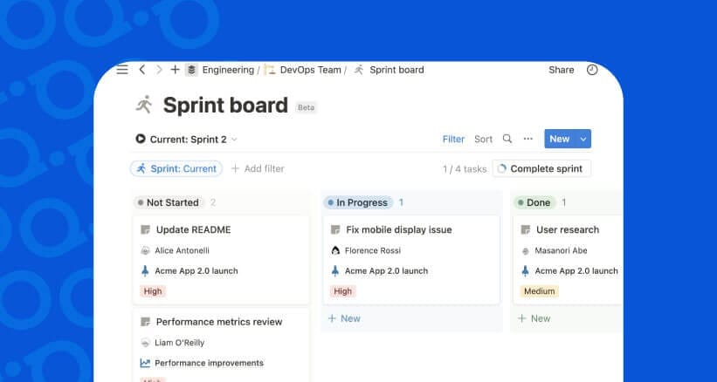Select the red High tag on Update README
Viewport: 717px width, 382px height.
pos(153,291)
